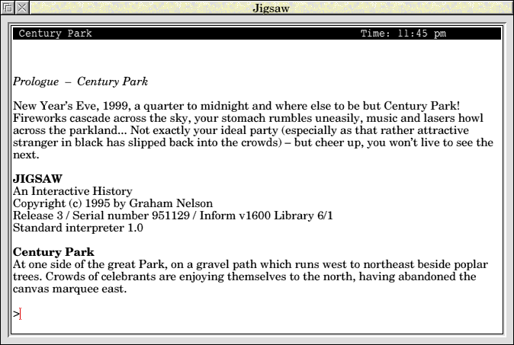
Task: Click the back icon in title bar
Action: (x=8, y=8)
